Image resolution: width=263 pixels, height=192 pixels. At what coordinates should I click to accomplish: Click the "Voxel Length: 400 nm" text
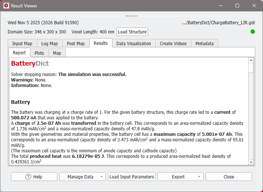click(x=93, y=32)
